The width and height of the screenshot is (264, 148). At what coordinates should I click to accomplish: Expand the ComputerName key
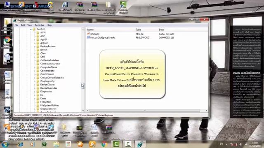click(x=35, y=67)
